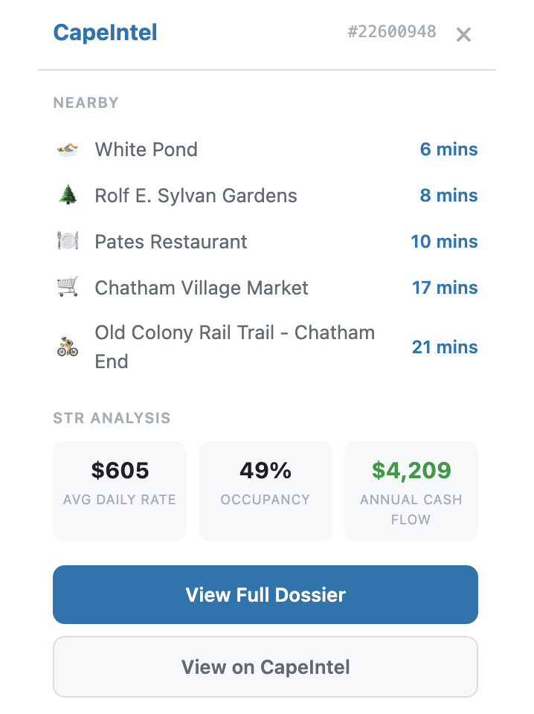Viewport: 534px width, 714px height.
Task: Click the NEARBY section header
Action: point(86,103)
